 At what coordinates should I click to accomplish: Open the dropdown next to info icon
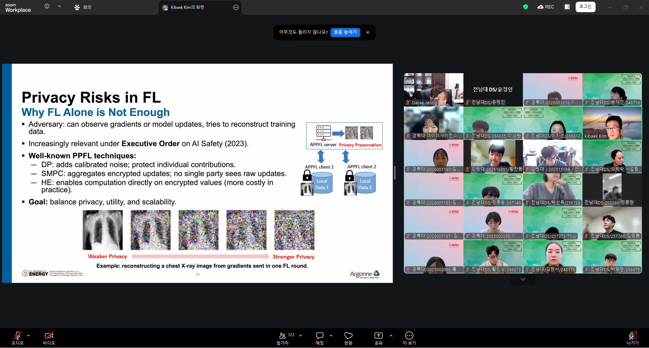click(59, 6)
